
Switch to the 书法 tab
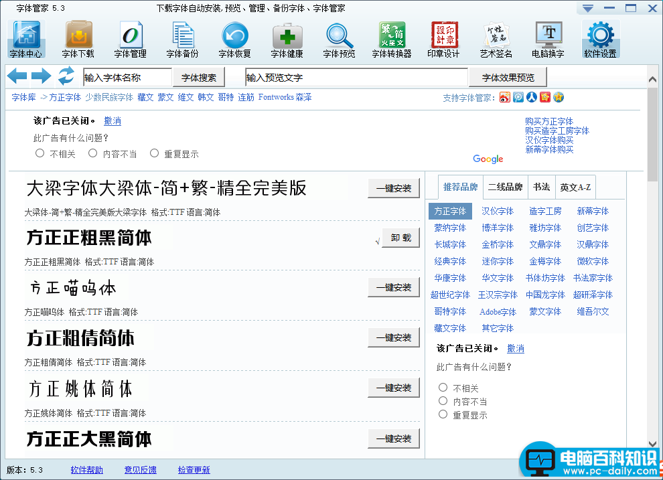tap(542, 187)
